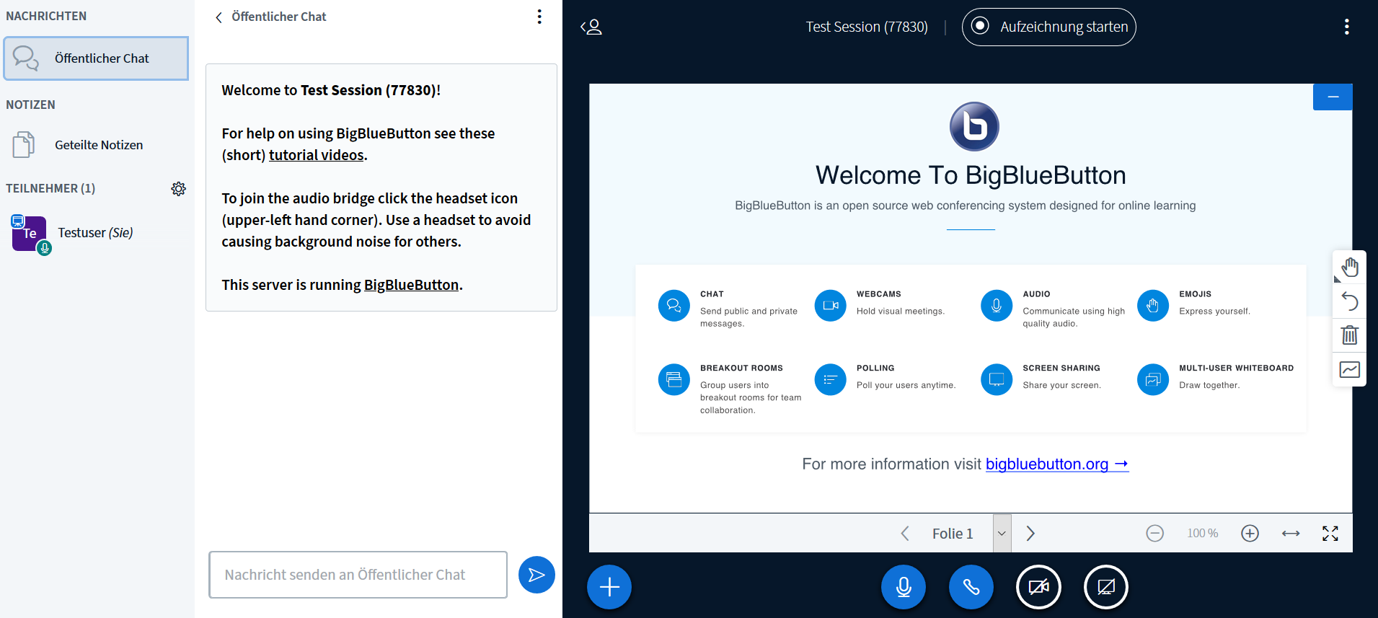
Task: Send chat message with arrow button
Action: click(x=536, y=575)
